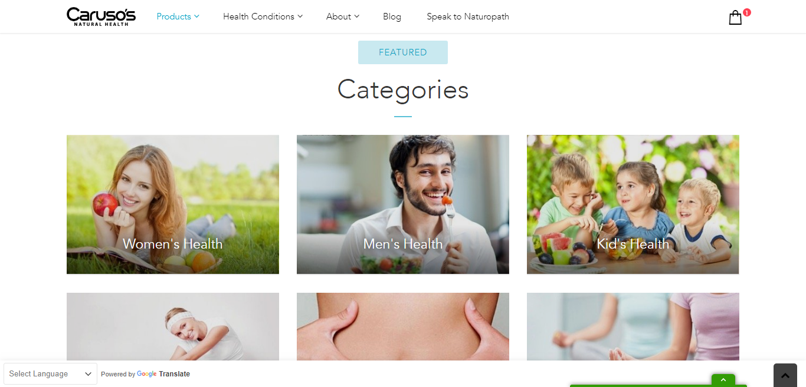Open the Men's Health category
806x387 pixels.
403,204
